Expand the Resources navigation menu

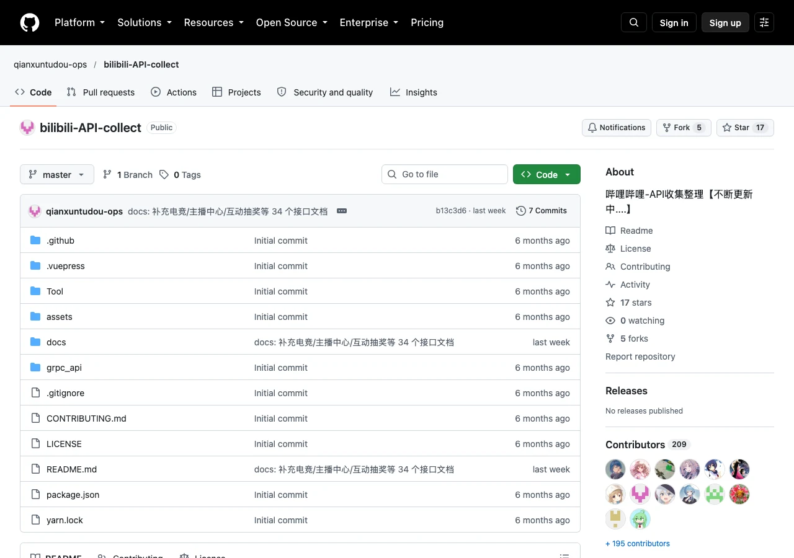point(214,22)
